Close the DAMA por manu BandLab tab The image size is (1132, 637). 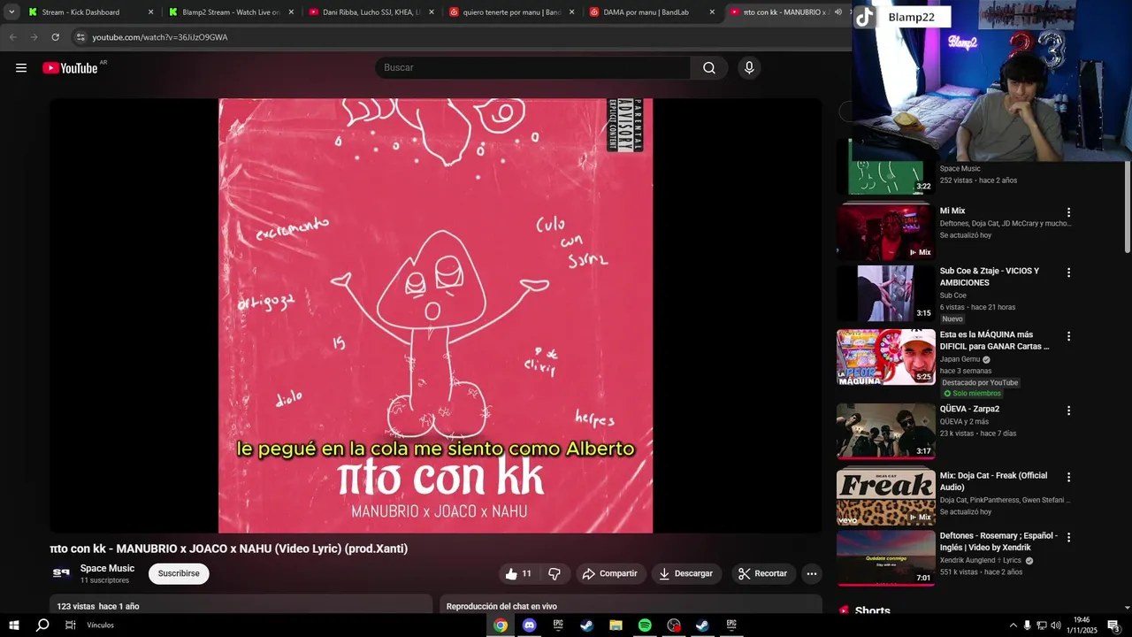pos(712,12)
